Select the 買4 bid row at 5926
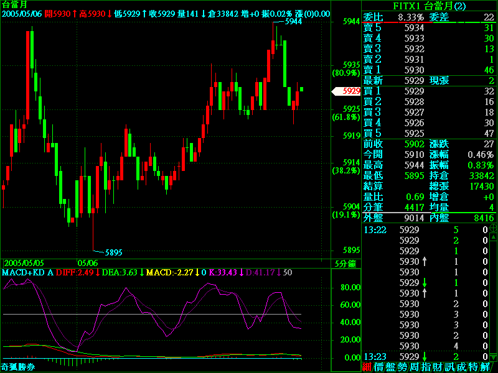 (x=429, y=122)
